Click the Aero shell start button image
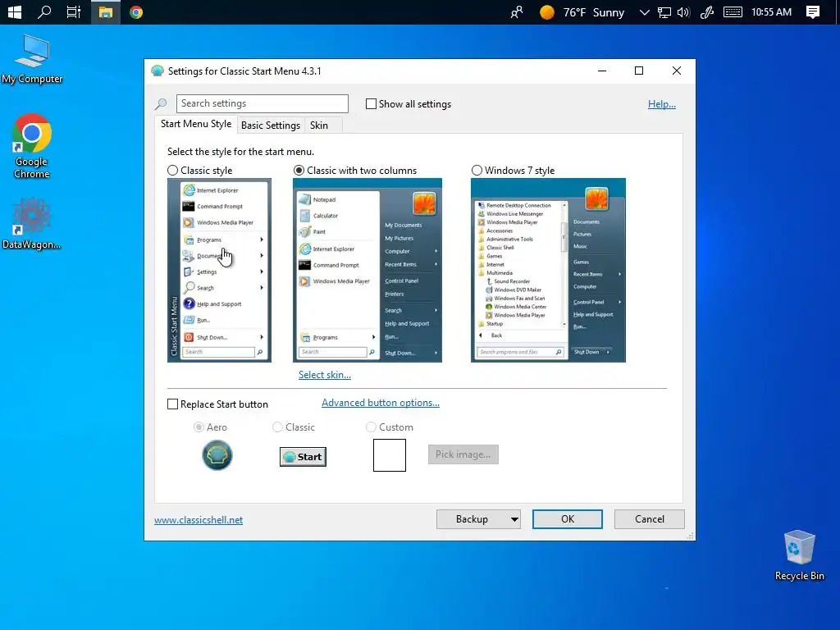 pos(217,455)
